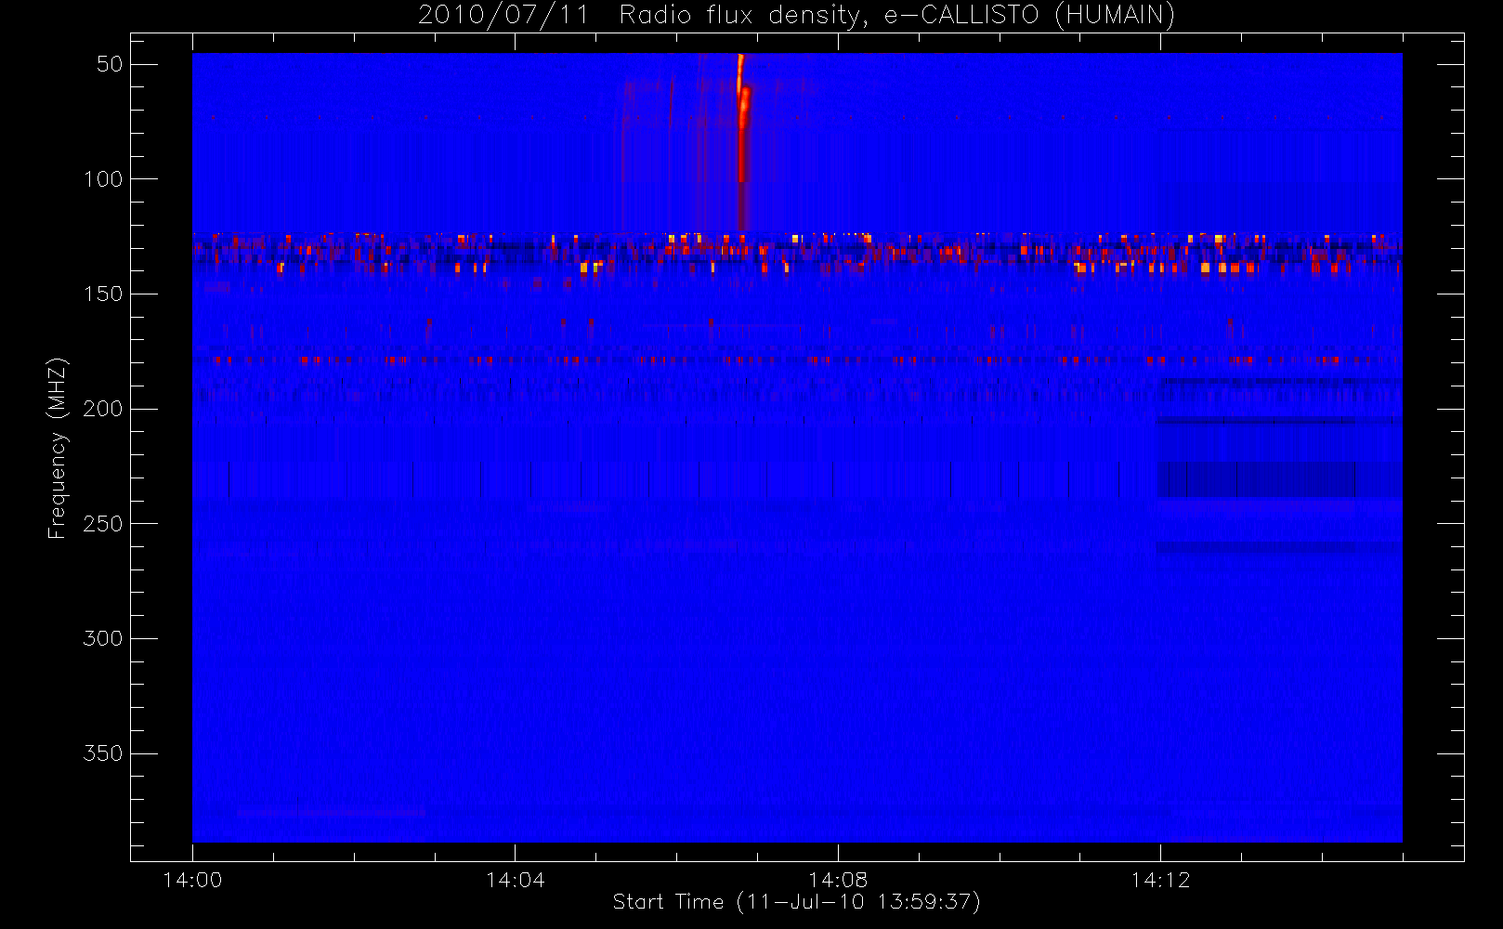The width and height of the screenshot is (1503, 929).
Task: Click the 14:08 time tick label
Action: tap(838, 880)
